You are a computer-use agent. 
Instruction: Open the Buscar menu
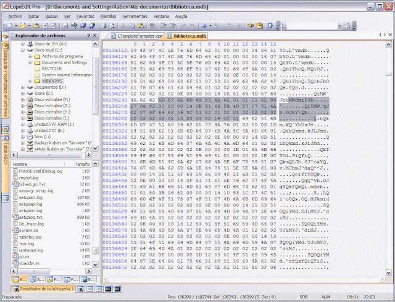[x=52, y=17]
